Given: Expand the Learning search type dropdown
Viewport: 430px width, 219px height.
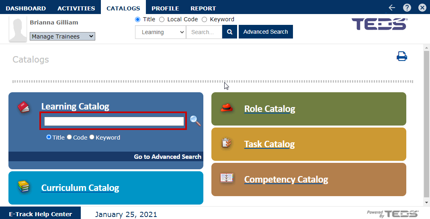Looking at the screenshot, I should pos(160,32).
